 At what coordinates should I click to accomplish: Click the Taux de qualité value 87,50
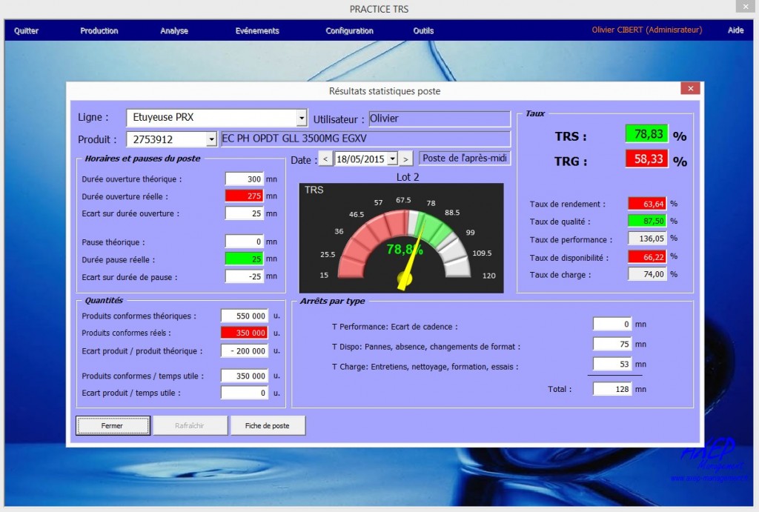[x=646, y=221]
